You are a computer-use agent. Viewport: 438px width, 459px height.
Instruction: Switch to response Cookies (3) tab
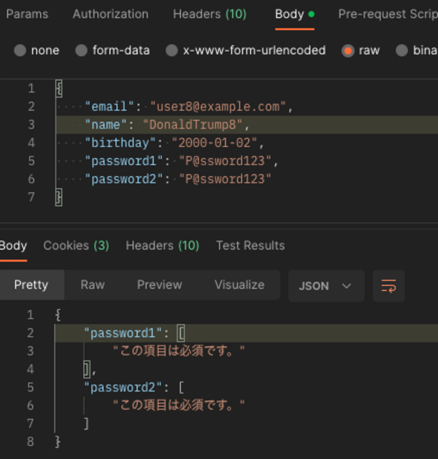(x=76, y=245)
